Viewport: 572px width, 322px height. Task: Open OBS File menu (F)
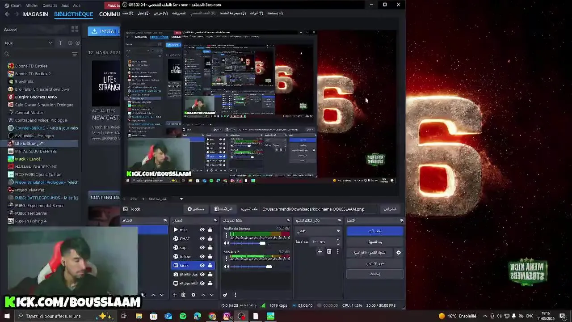pyautogui.click(x=128, y=13)
